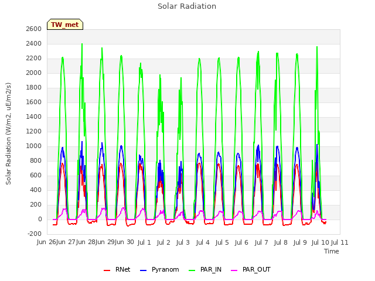Click the Solar Radiation chart title
The height and width of the screenshot is (281, 375).
click(187, 6)
